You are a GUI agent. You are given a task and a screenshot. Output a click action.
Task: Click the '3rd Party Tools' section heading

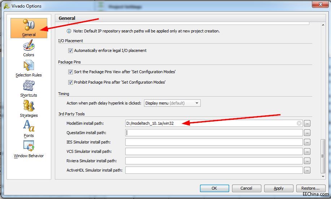(71, 114)
